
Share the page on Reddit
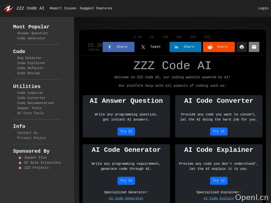coord(219,47)
